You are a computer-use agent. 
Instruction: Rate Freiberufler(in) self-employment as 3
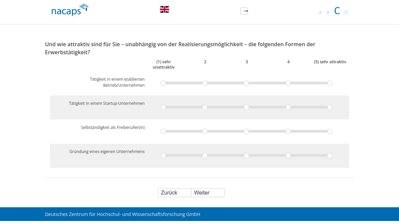[x=246, y=132]
